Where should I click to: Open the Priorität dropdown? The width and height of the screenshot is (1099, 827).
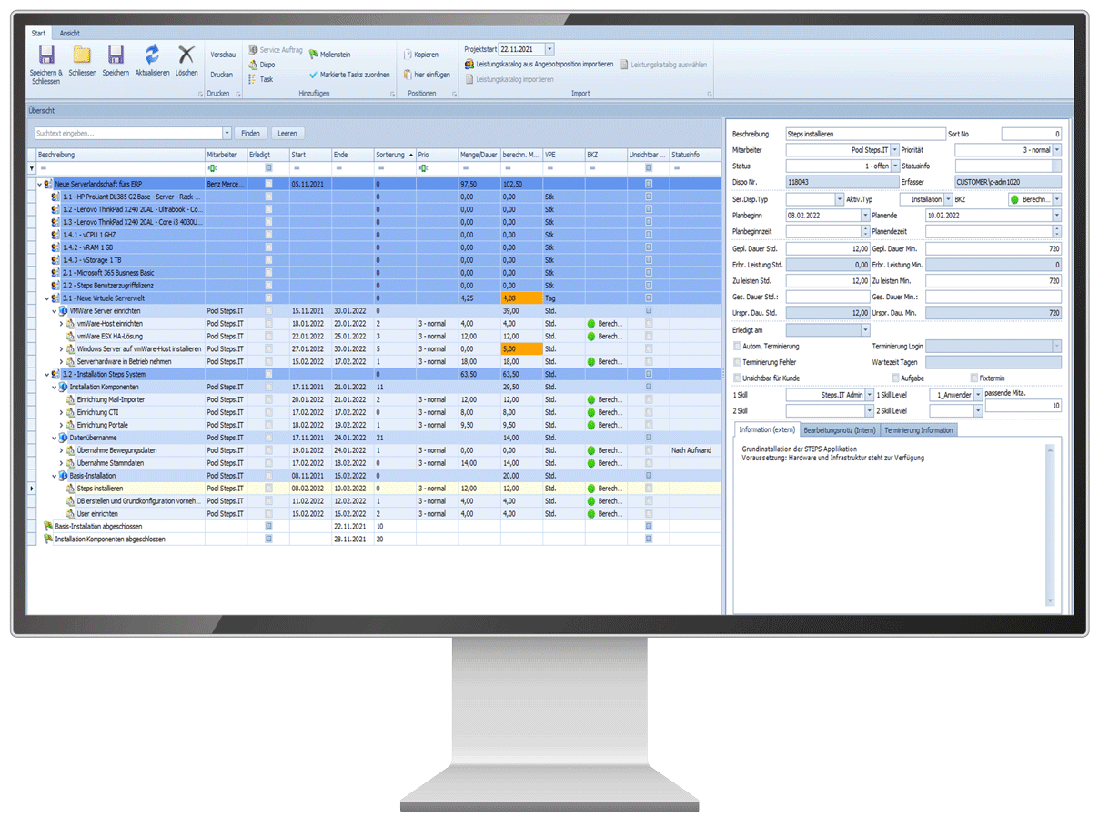point(1056,150)
